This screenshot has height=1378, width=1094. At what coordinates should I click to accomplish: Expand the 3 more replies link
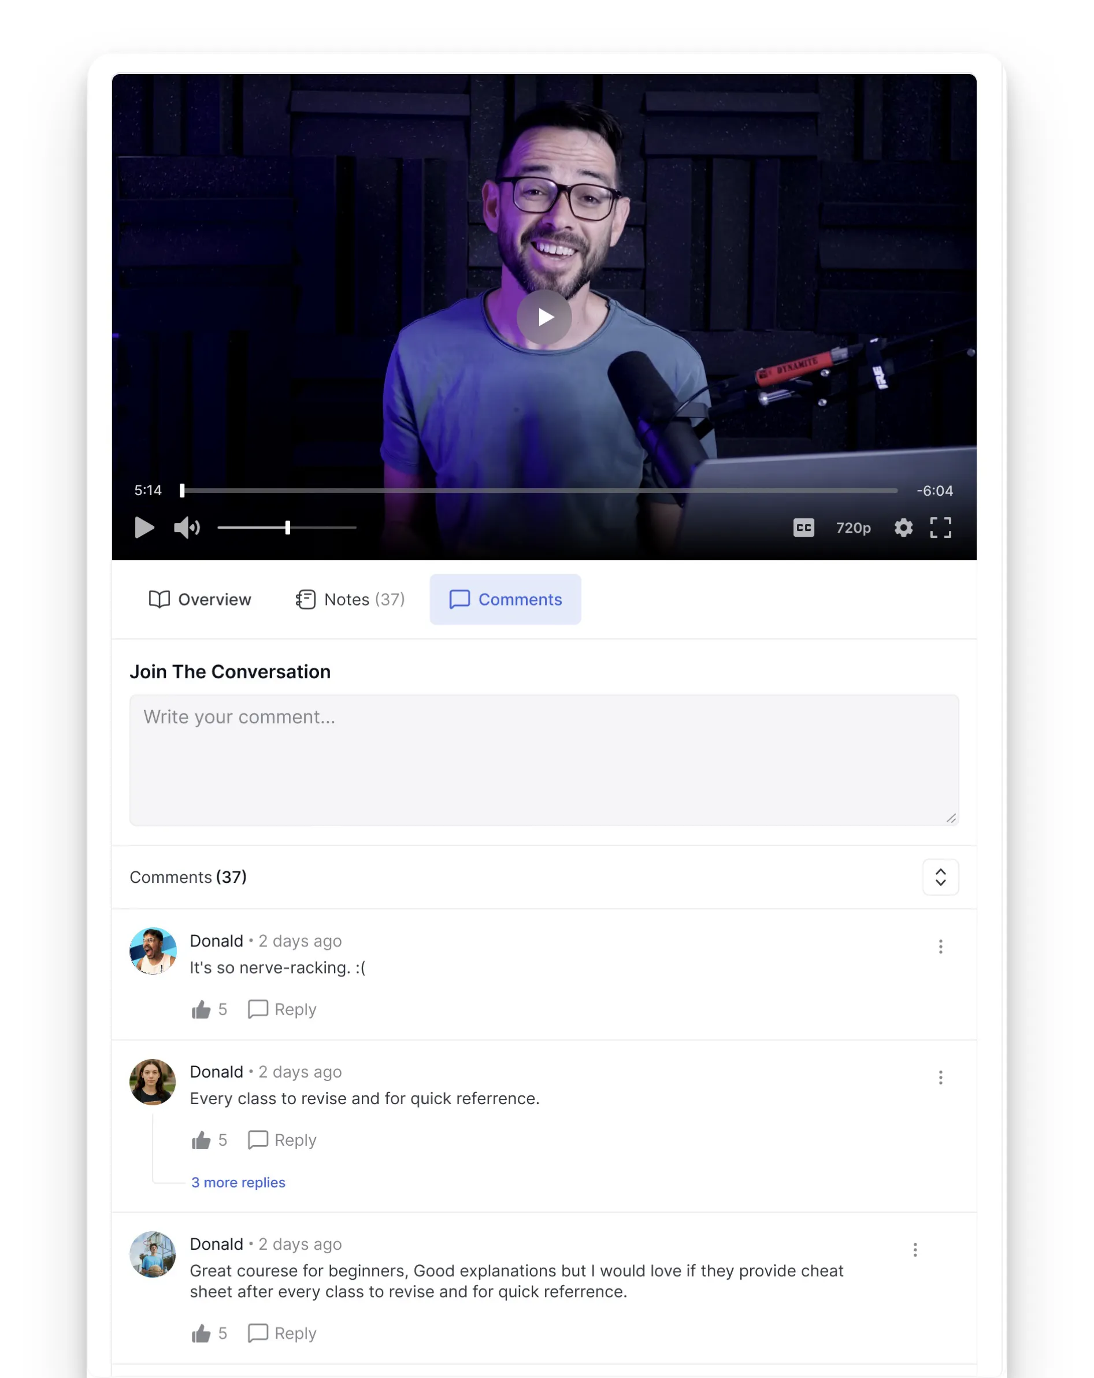(x=238, y=1182)
